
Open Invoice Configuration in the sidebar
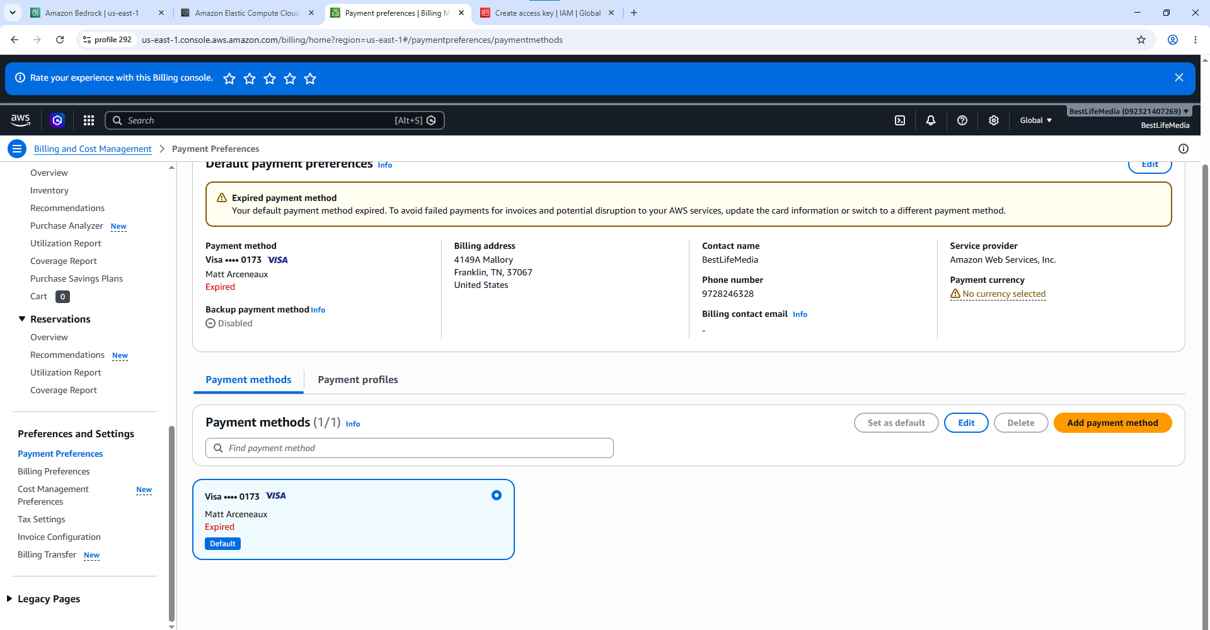[x=59, y=537]
